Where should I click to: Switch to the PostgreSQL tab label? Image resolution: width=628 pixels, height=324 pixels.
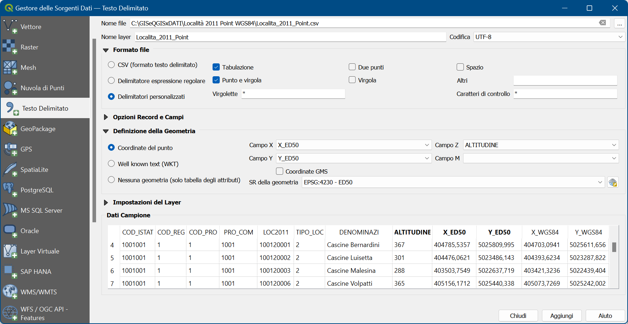(37, 190)
